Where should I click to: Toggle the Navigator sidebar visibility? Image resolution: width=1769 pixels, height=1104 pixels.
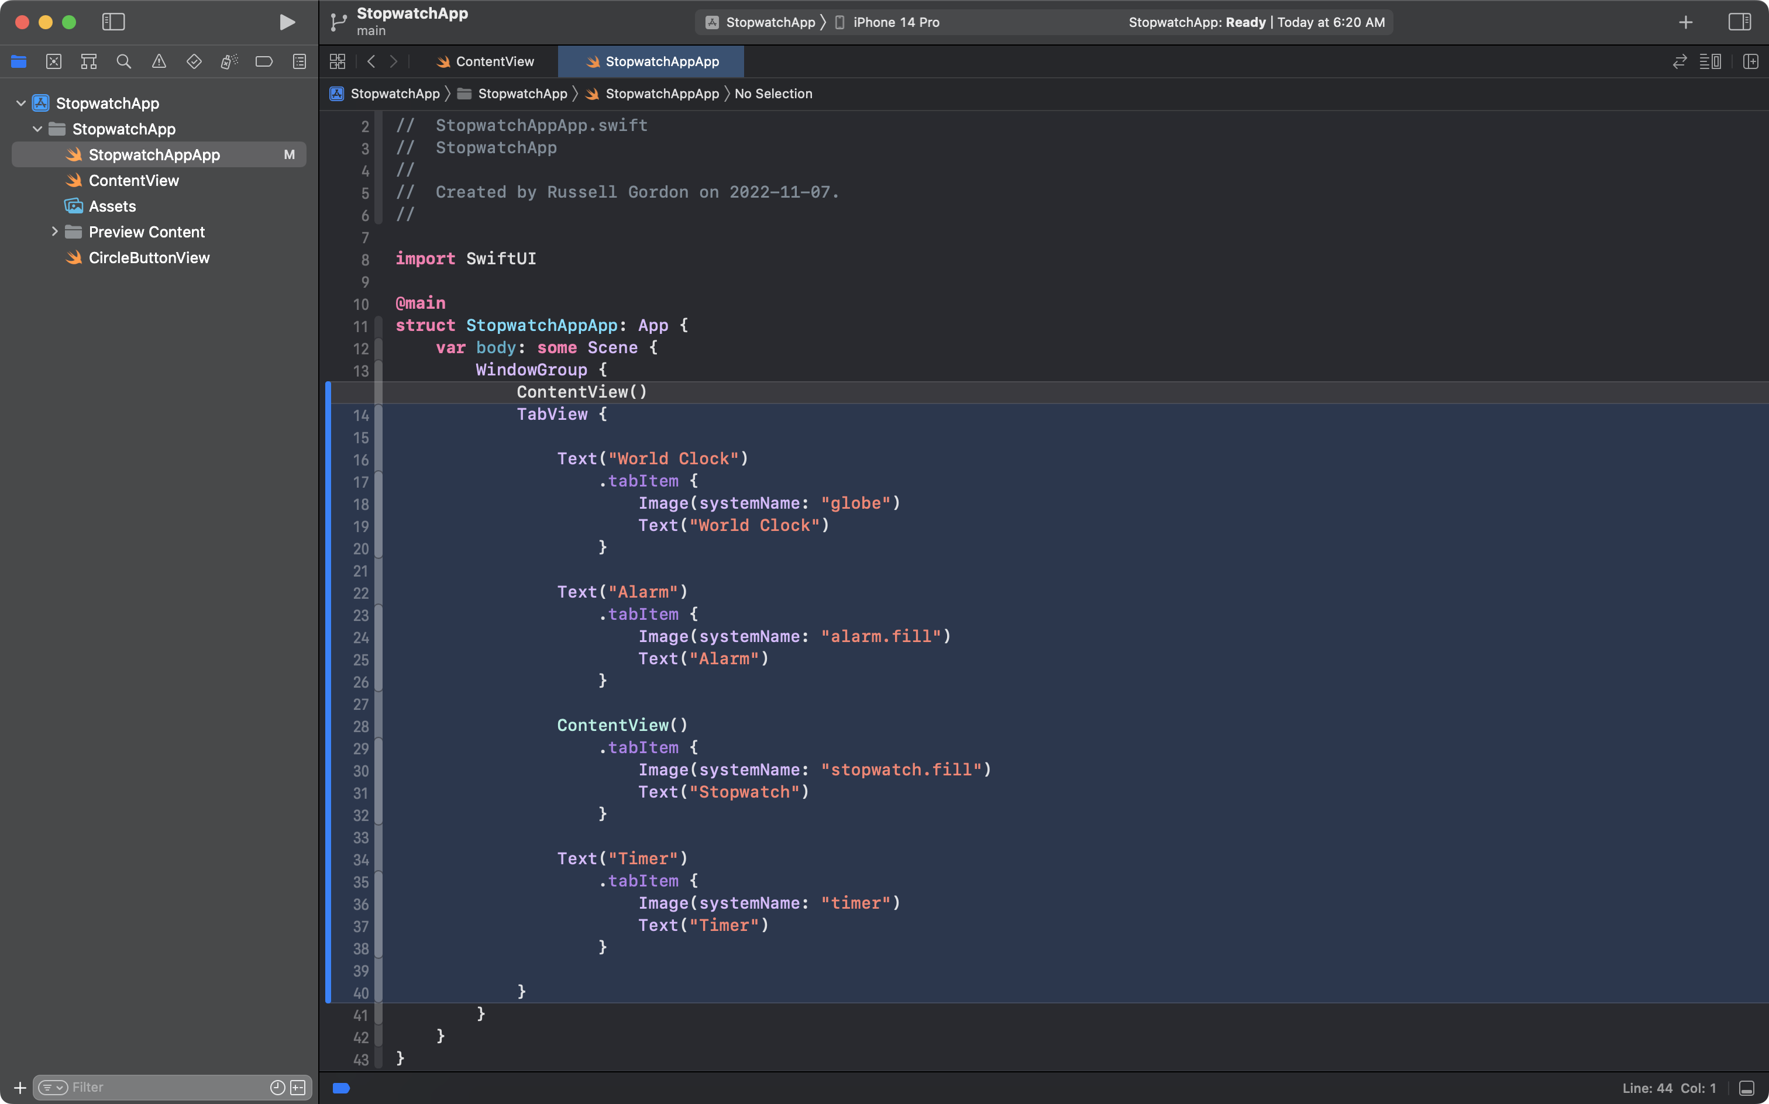coord(112,22)
